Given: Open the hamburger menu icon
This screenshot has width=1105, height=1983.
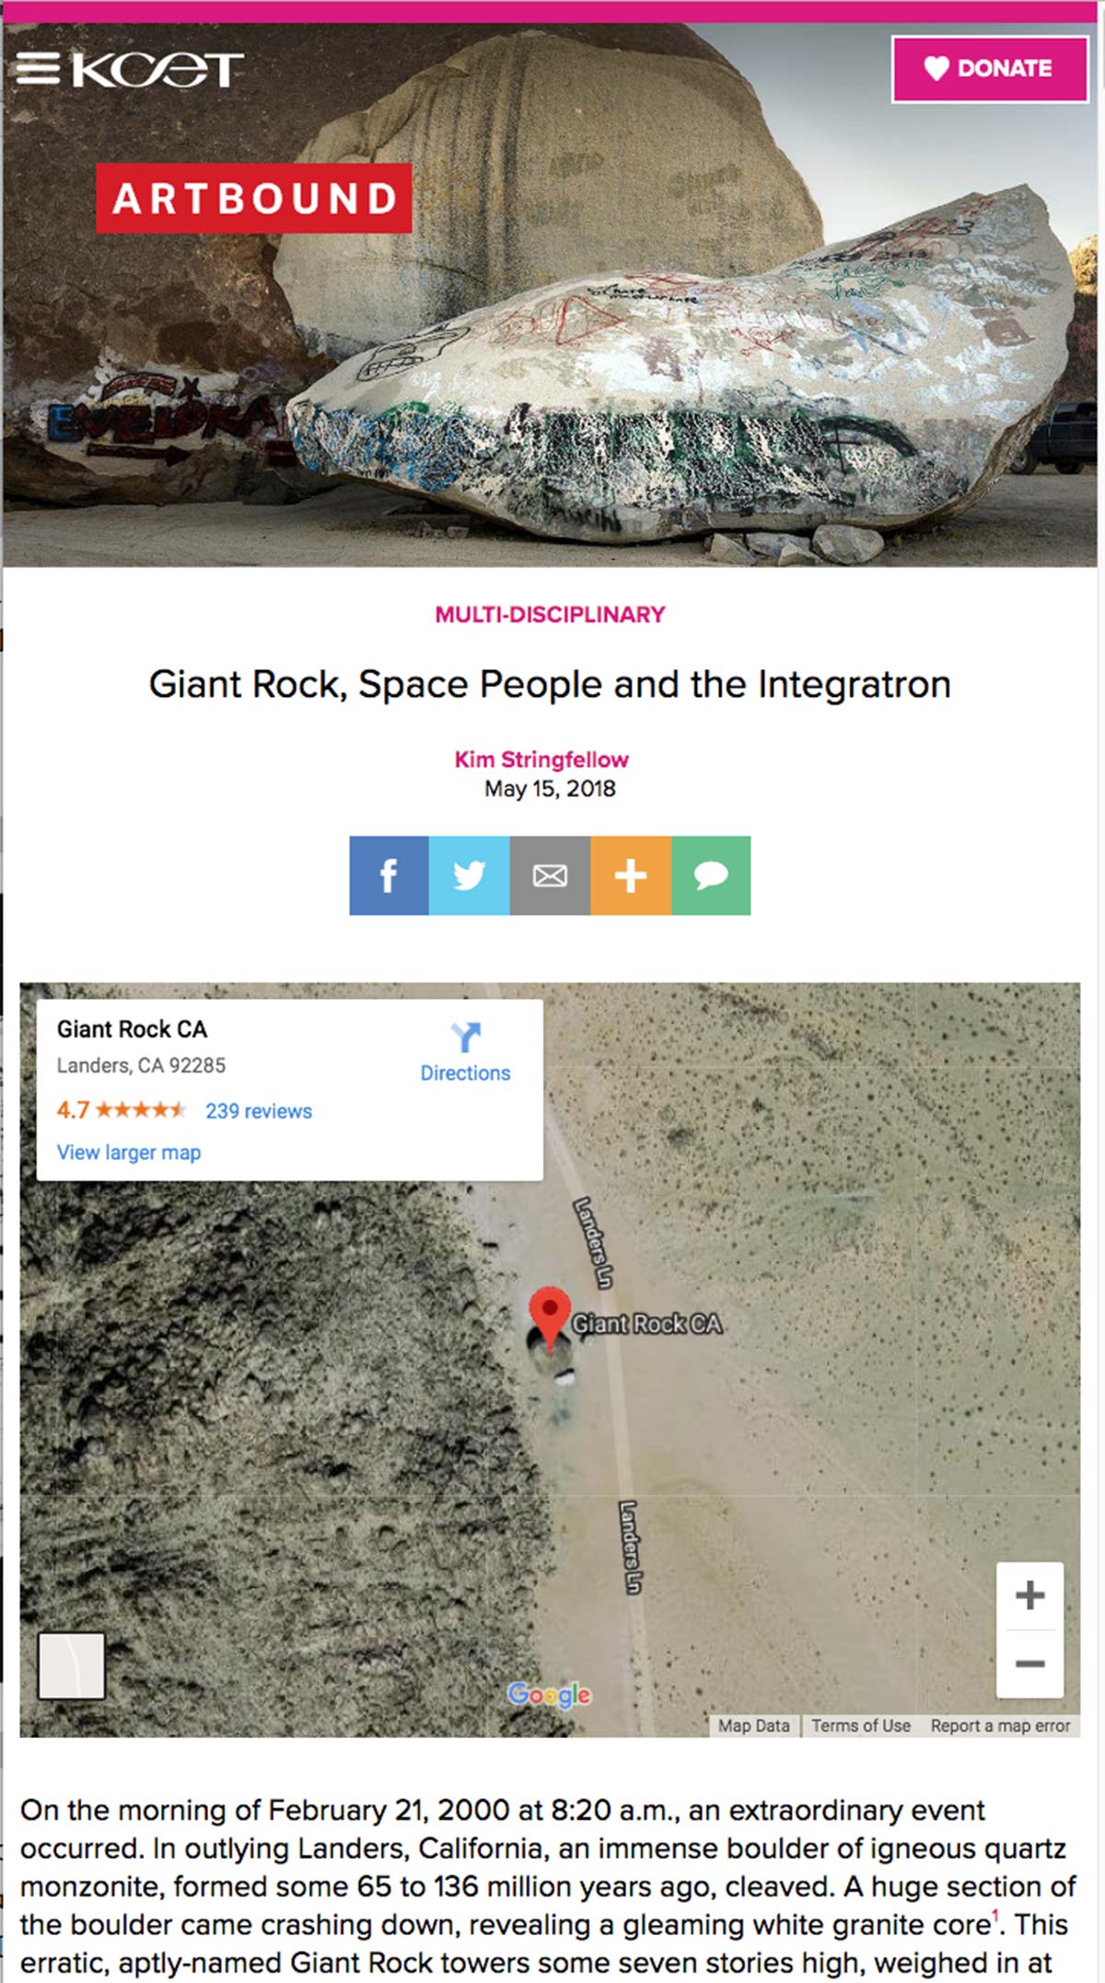Looking at the screenshot, I should [x=38, y=68].
